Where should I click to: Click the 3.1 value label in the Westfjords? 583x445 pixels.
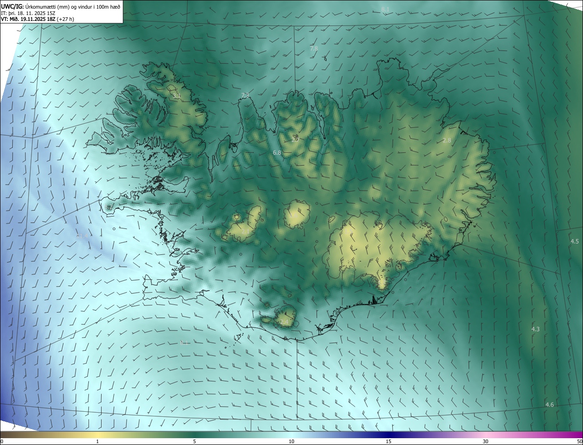point(177,96)
